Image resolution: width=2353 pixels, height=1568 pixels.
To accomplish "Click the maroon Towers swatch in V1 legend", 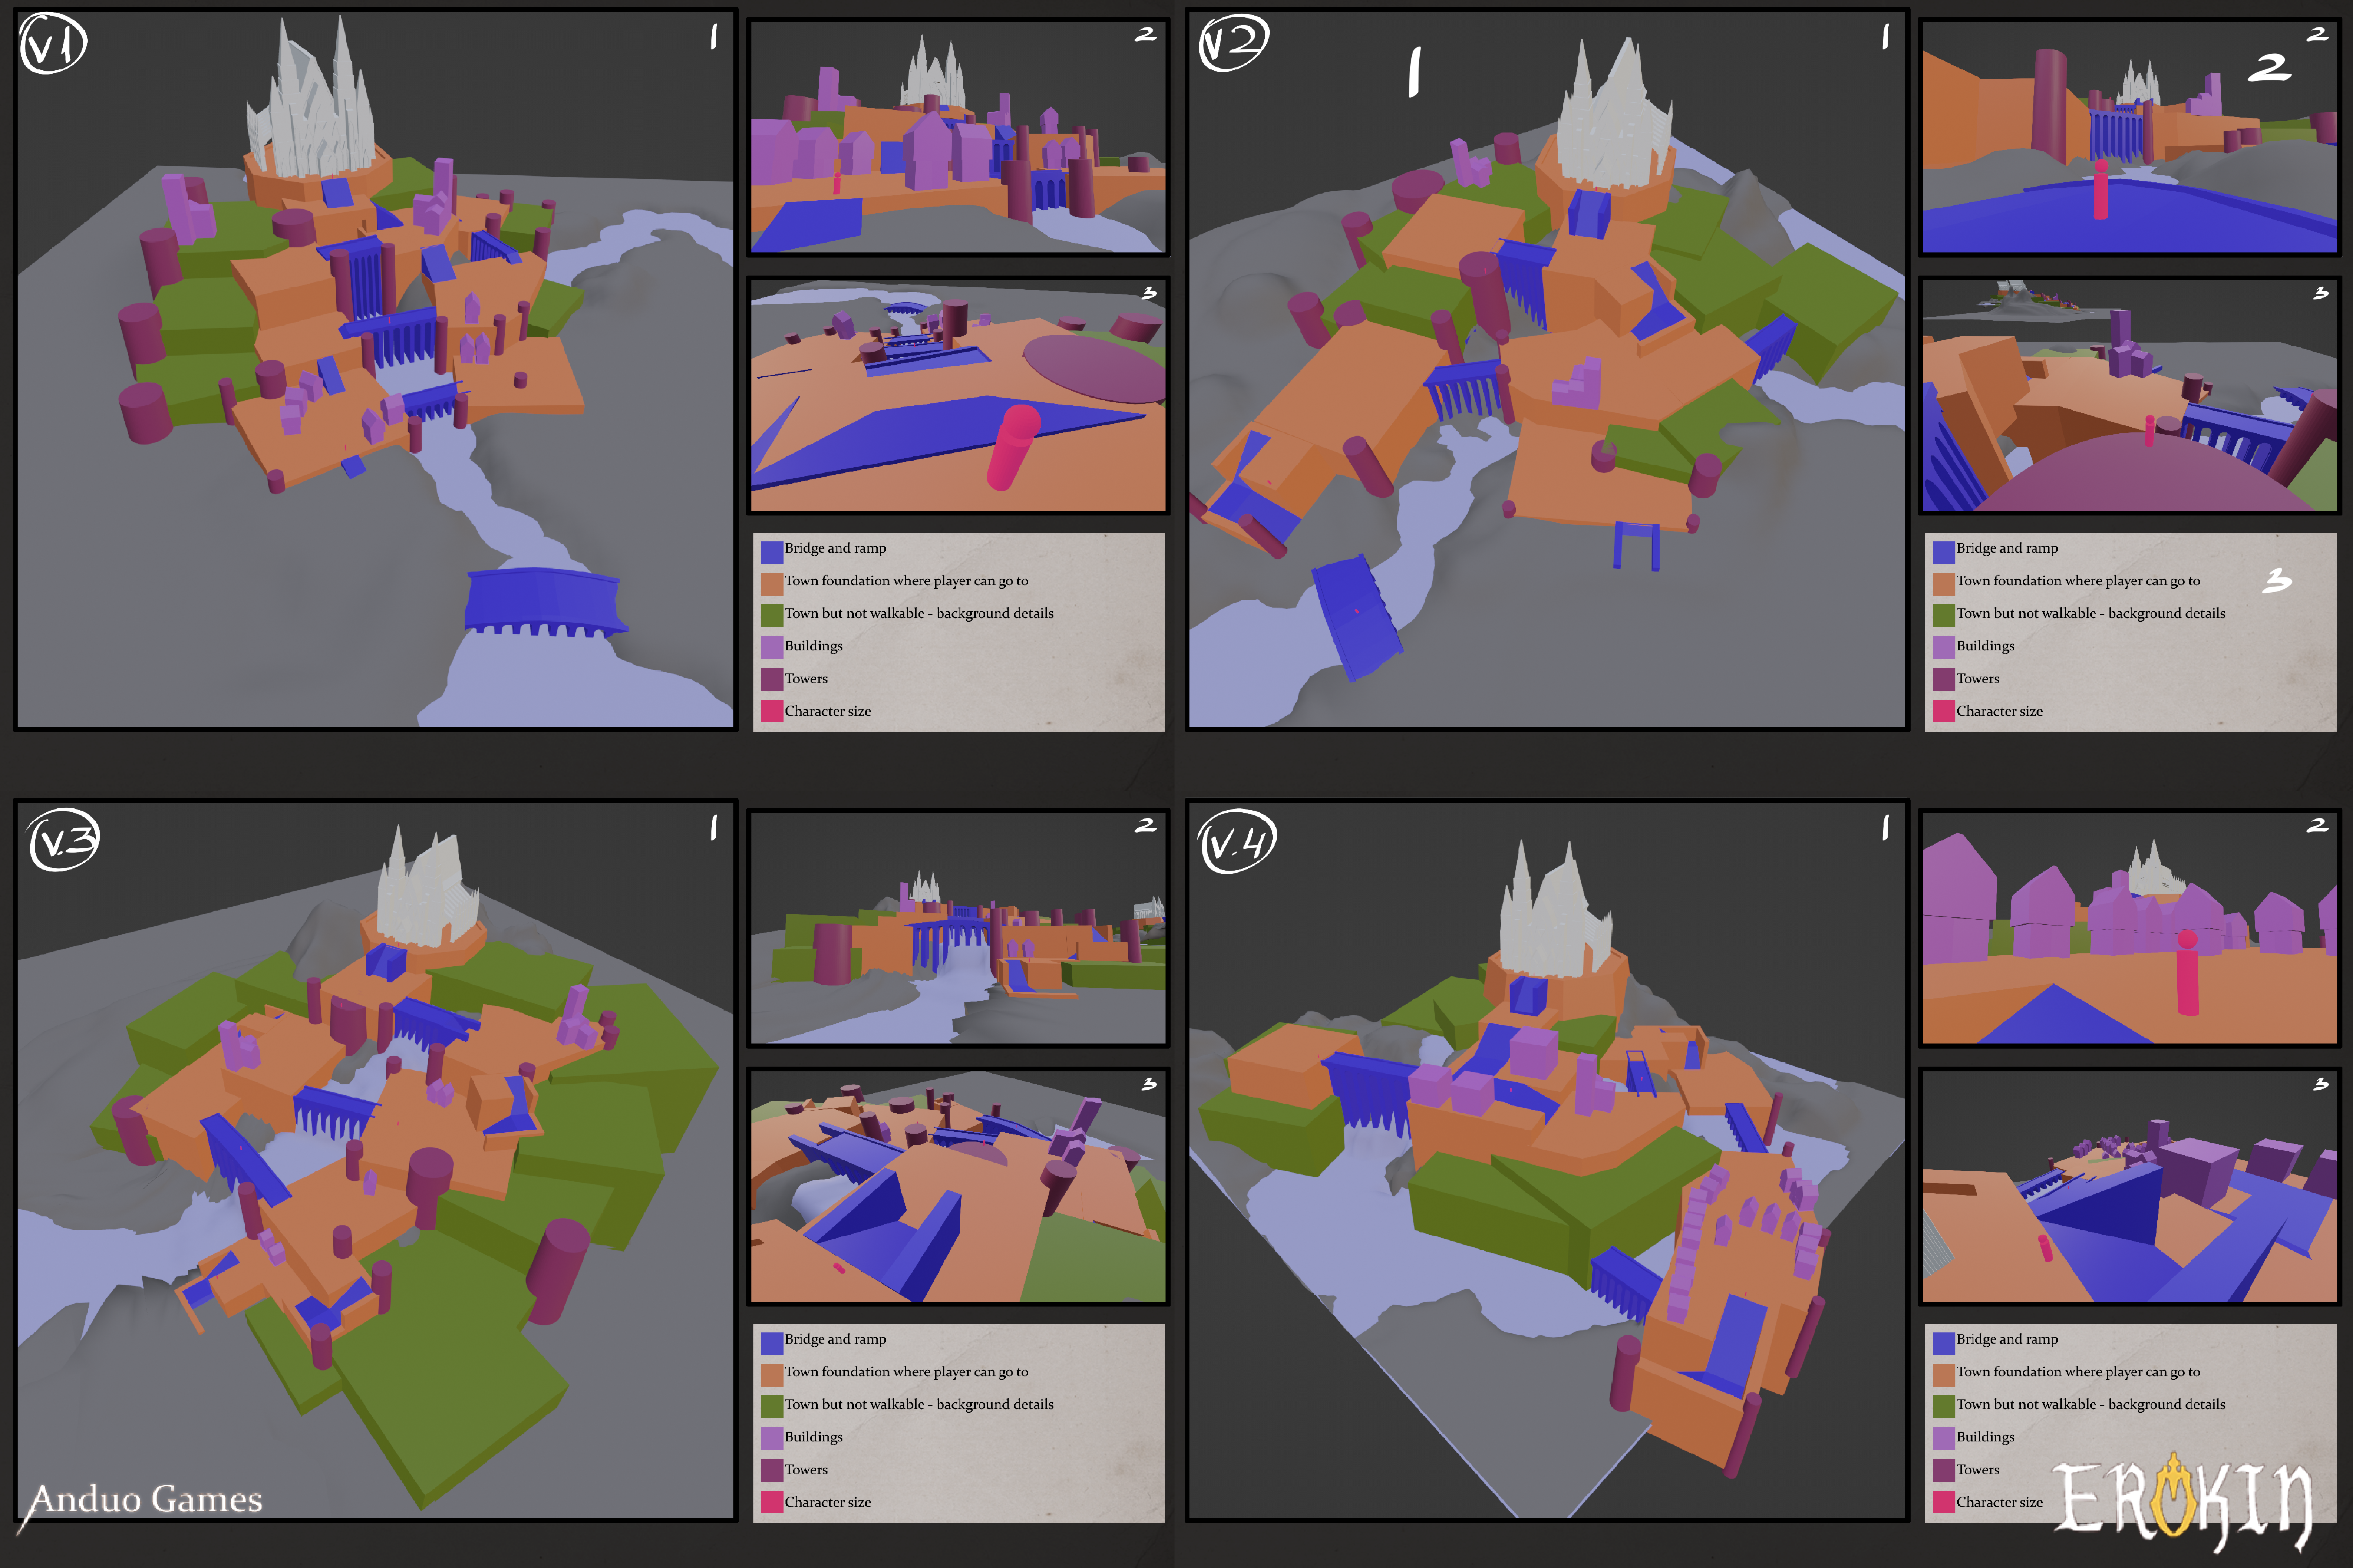I will [771, 681].
